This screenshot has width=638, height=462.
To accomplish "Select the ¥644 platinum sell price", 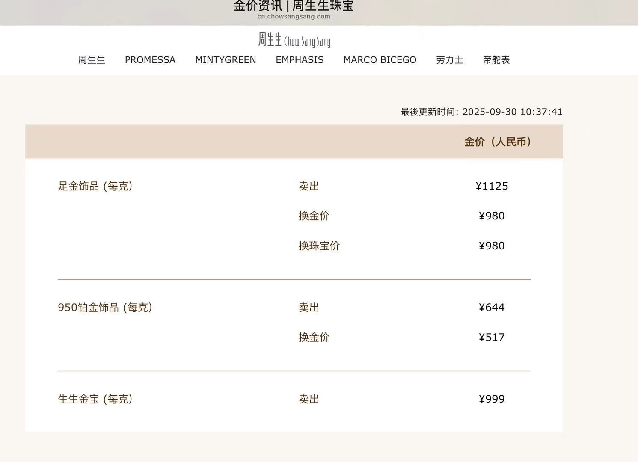I will (492, 308).
